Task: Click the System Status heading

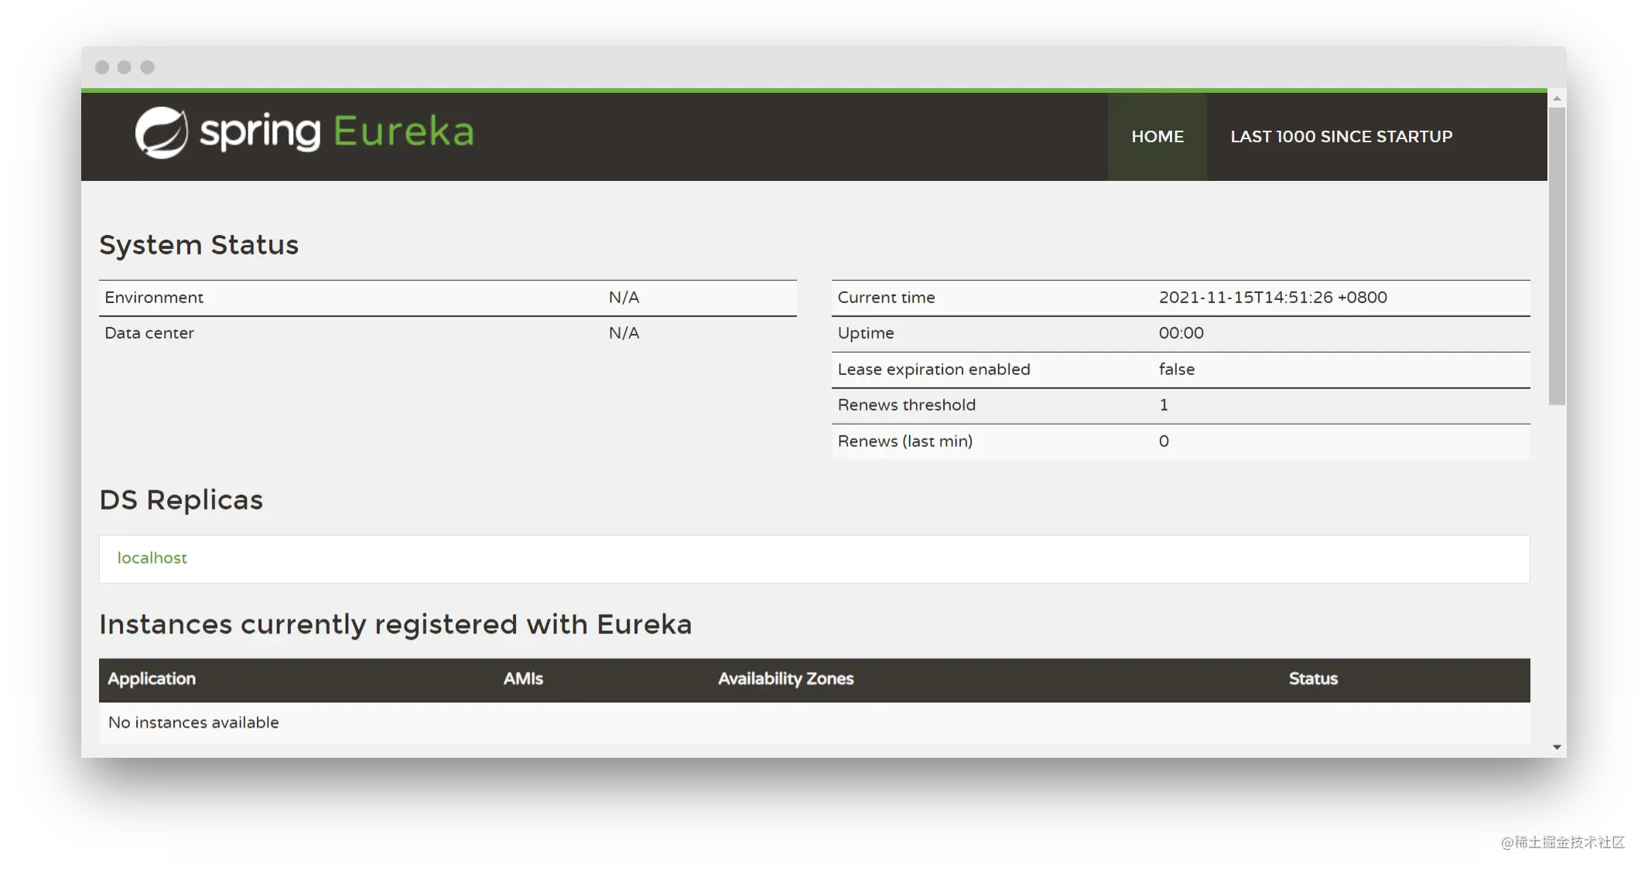Action: 199,245
